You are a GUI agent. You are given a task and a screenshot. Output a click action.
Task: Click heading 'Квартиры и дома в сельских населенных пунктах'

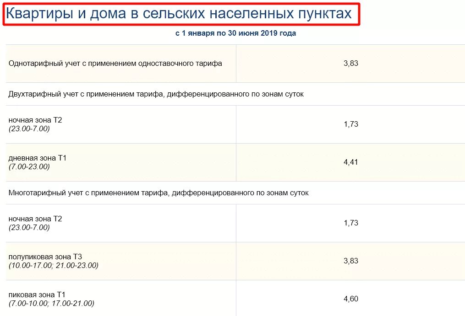tap(179, 14)
